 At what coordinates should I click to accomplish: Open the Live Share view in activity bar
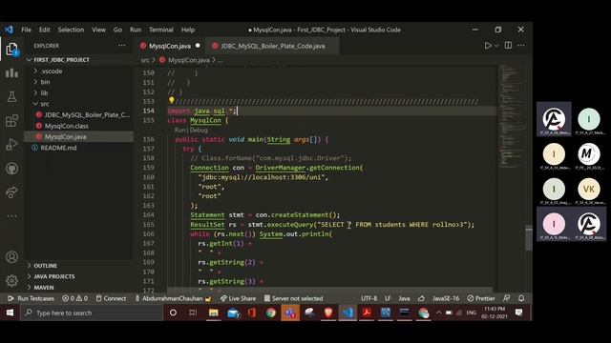point(11,192)
